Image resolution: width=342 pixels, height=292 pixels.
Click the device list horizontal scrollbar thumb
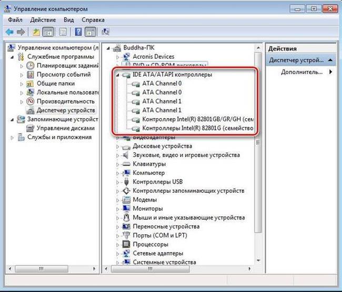(x=150, y=269)
